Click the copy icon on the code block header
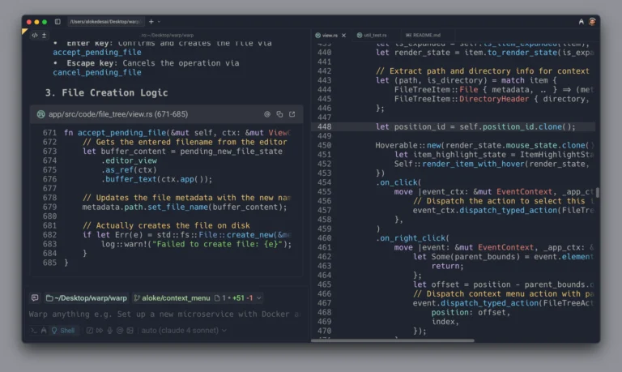The image size is (622, 372). pyautogui.click(x=279, y=114)
